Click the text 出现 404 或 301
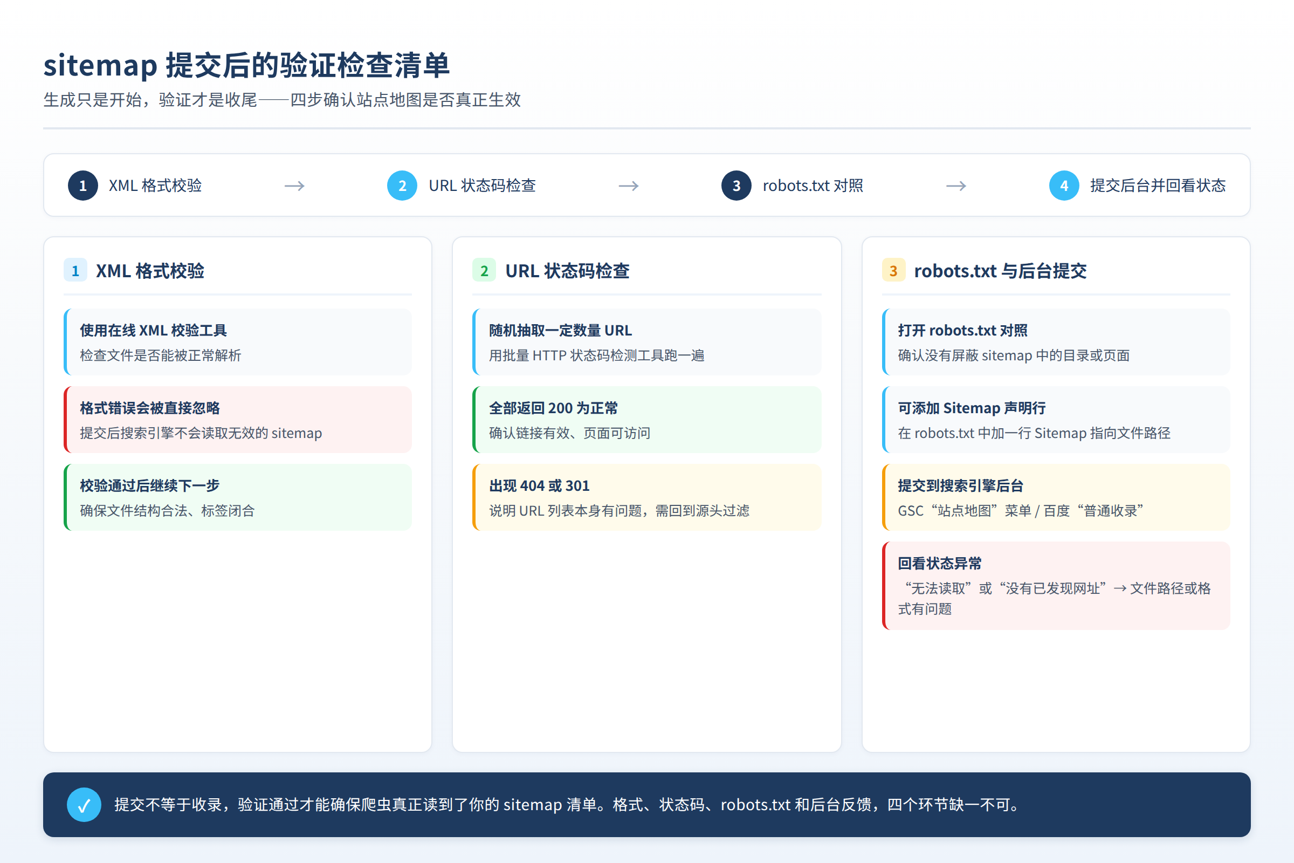Viewport: 1294px width, 863px height. pos(539,485)
